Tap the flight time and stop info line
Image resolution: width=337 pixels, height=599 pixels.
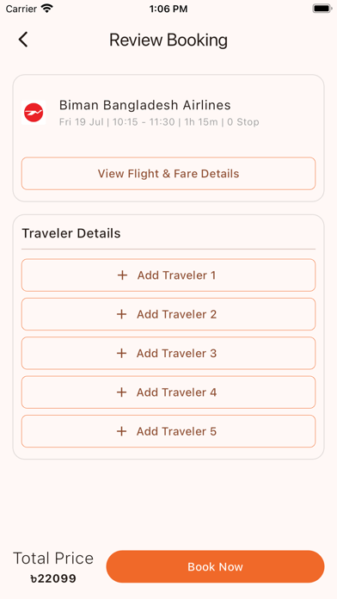point(159,122)
